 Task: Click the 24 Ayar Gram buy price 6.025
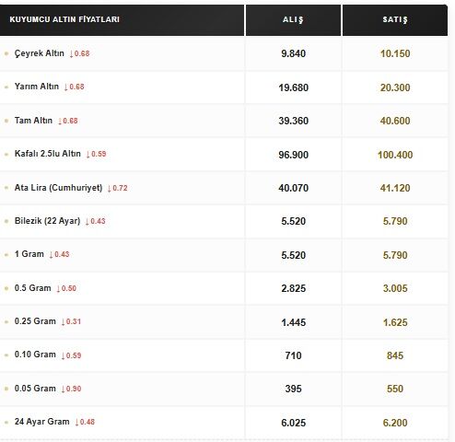294,423
